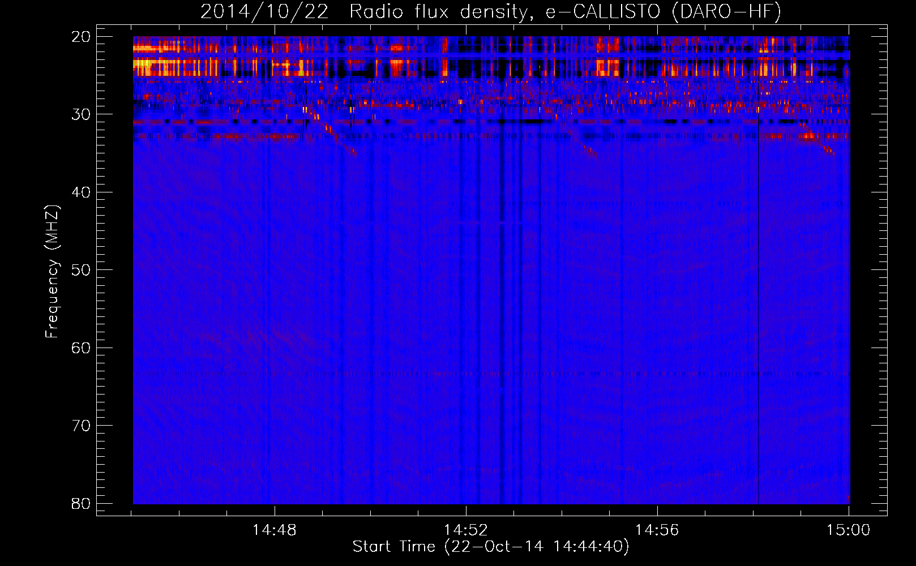
Task: Click the 50 frequency tick label
Action: [x=81, y=270]
